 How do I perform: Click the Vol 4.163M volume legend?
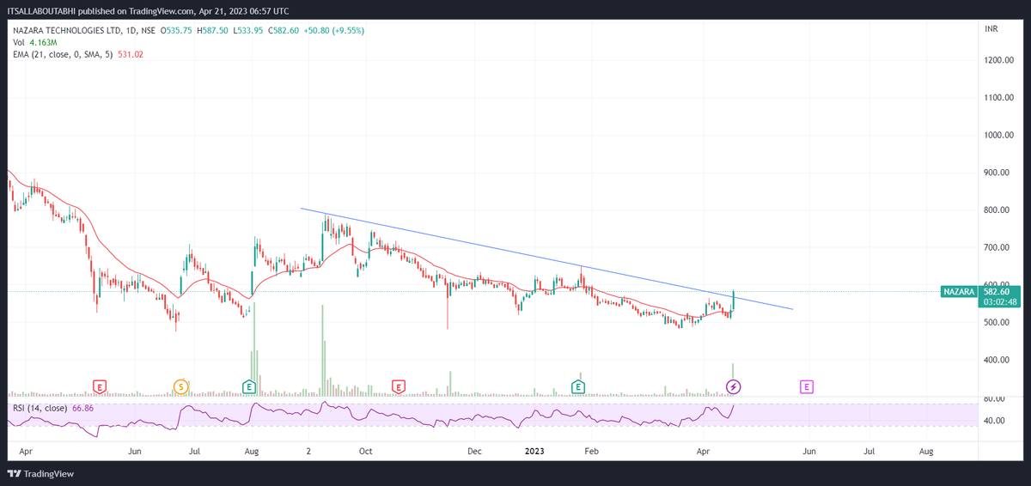click(34, 42)
